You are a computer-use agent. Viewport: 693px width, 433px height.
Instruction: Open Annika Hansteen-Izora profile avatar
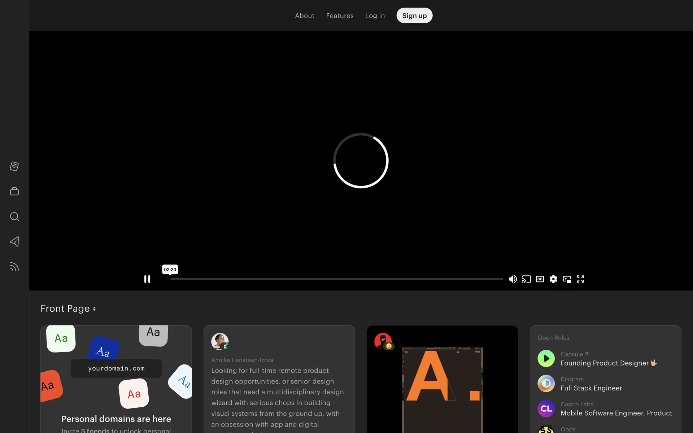pyautogui.click(x=219, y=341)
